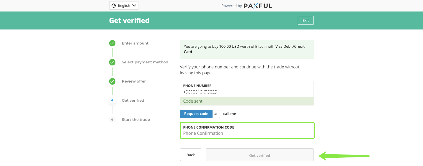Viewport: 423px width, 166px height.
Task: Click the language dropdown chevron arrow
Action: tap(134, 6)
